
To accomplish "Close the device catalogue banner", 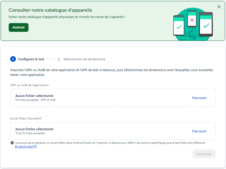I will tap(219, 7).
